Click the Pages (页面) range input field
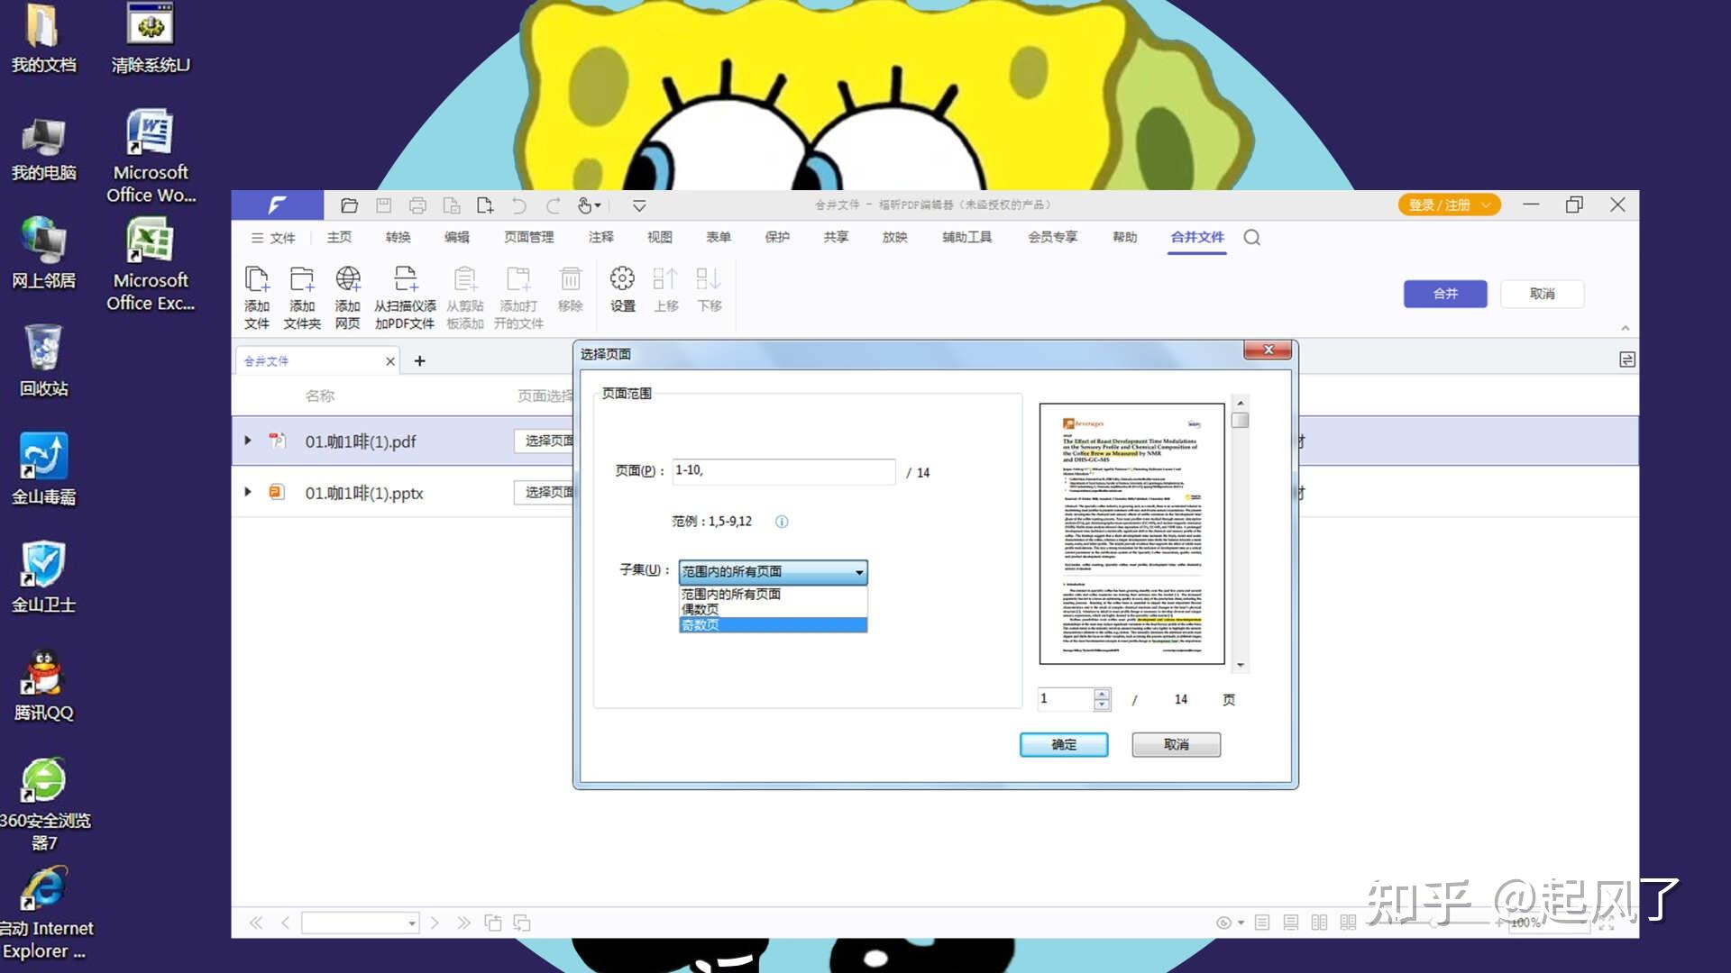 (x=783, y=471)
